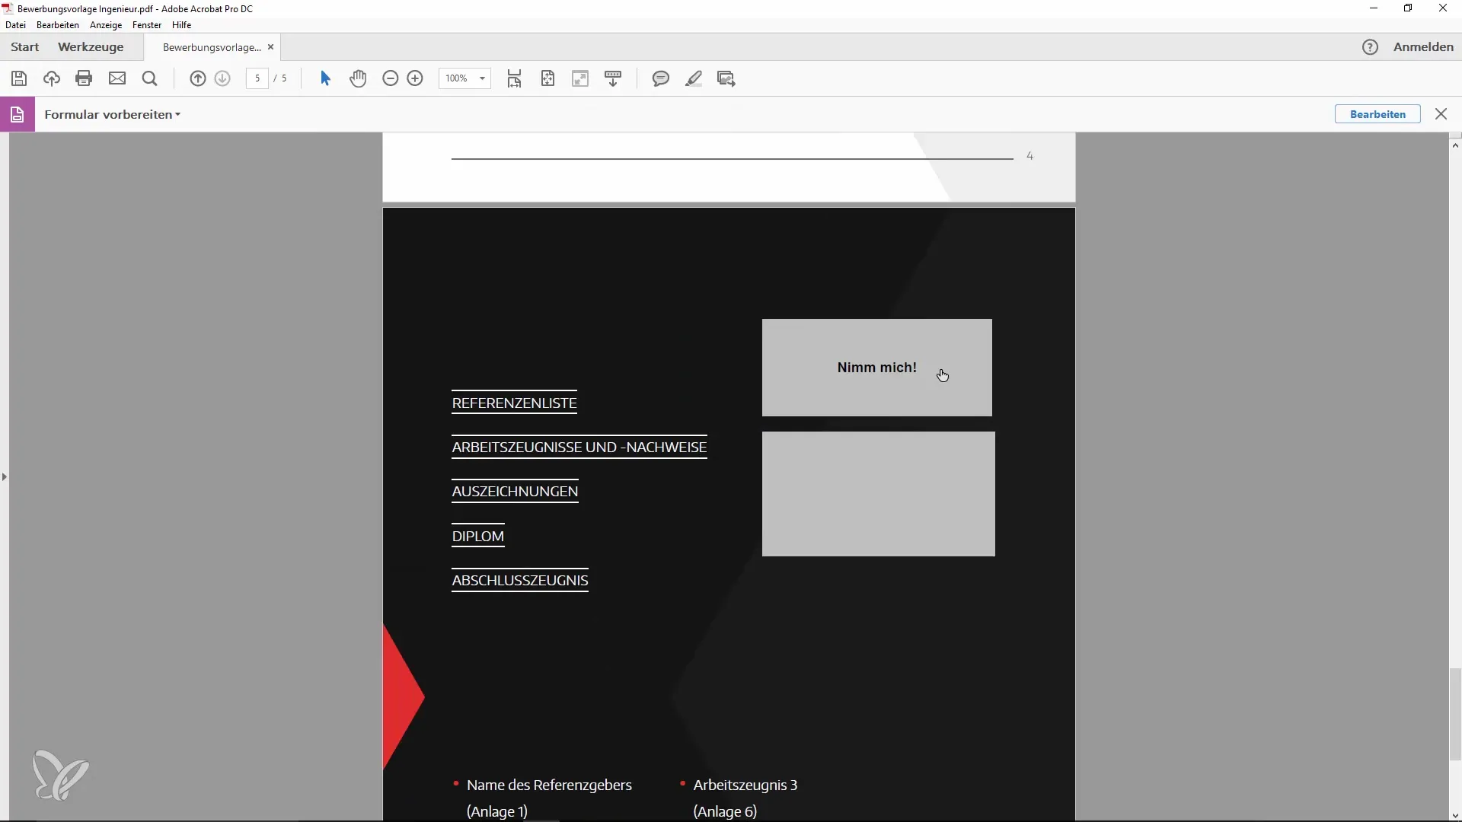1462x822 pixels.
Task: Click the (Anlage 6) text
Action: 725,811
